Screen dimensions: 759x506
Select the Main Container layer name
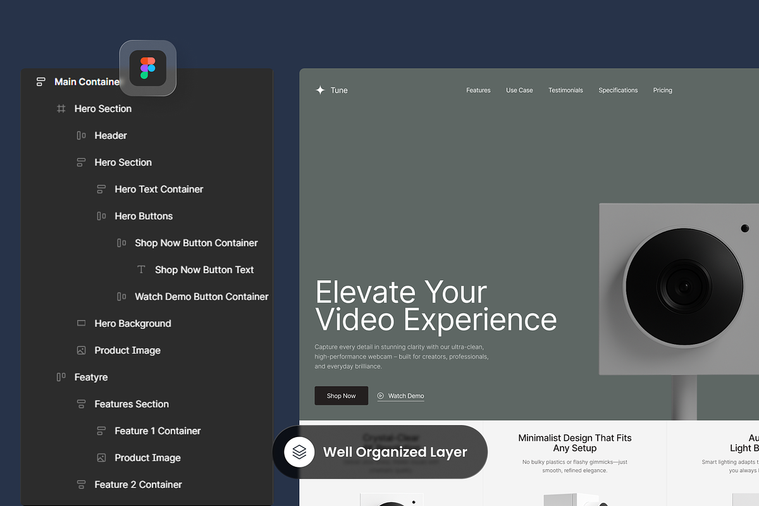(87, 82)
